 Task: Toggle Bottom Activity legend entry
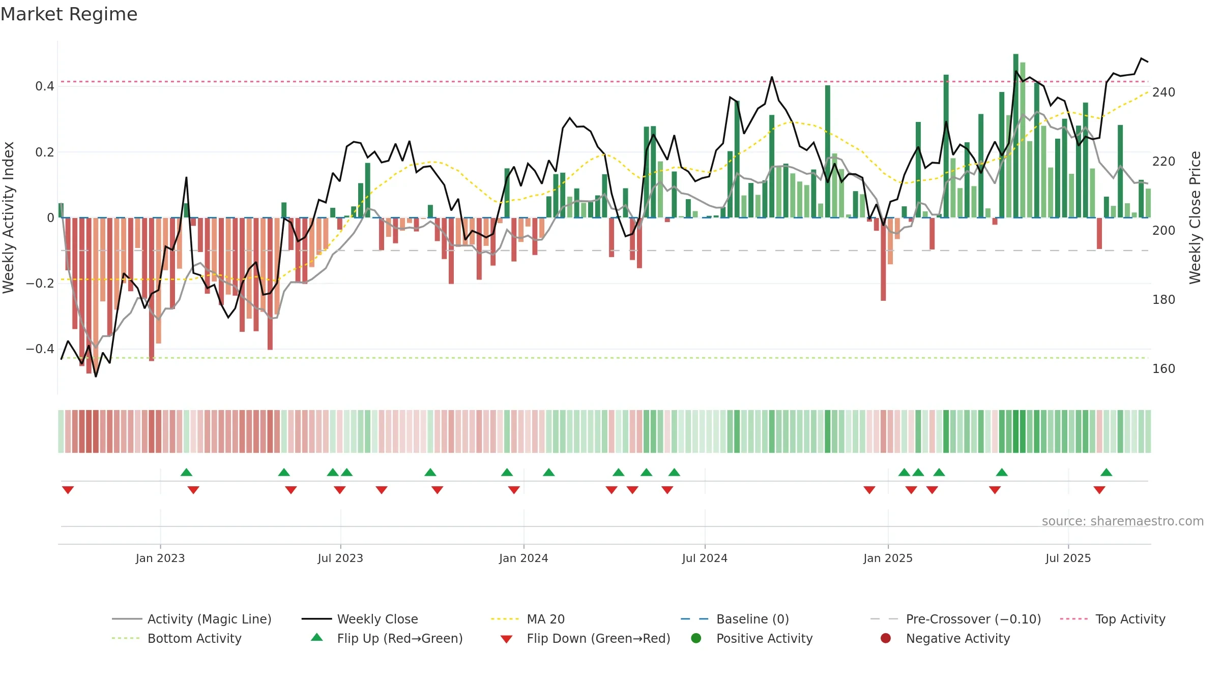177,638
